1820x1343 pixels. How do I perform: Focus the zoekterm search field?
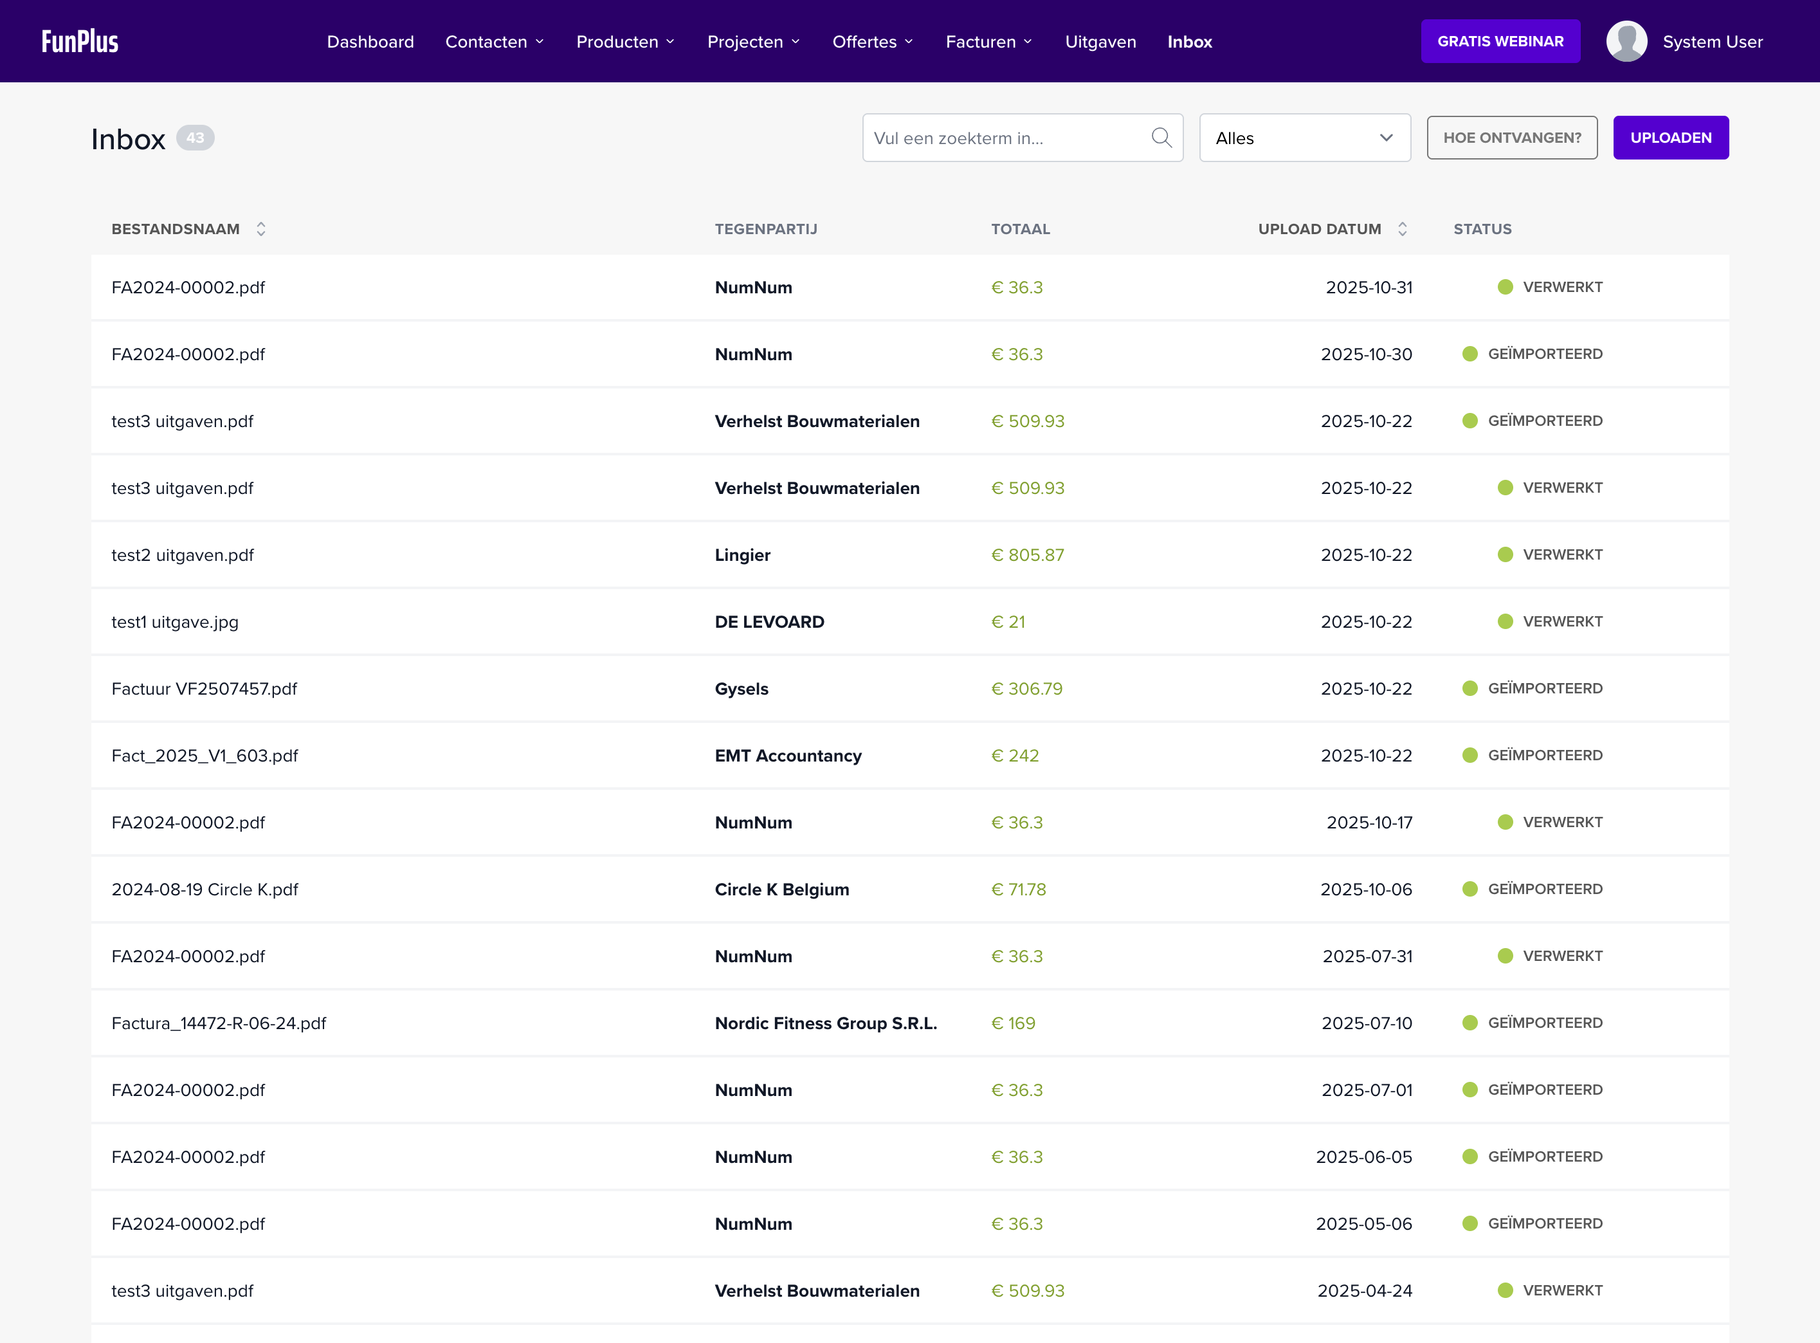[1006, 138]
